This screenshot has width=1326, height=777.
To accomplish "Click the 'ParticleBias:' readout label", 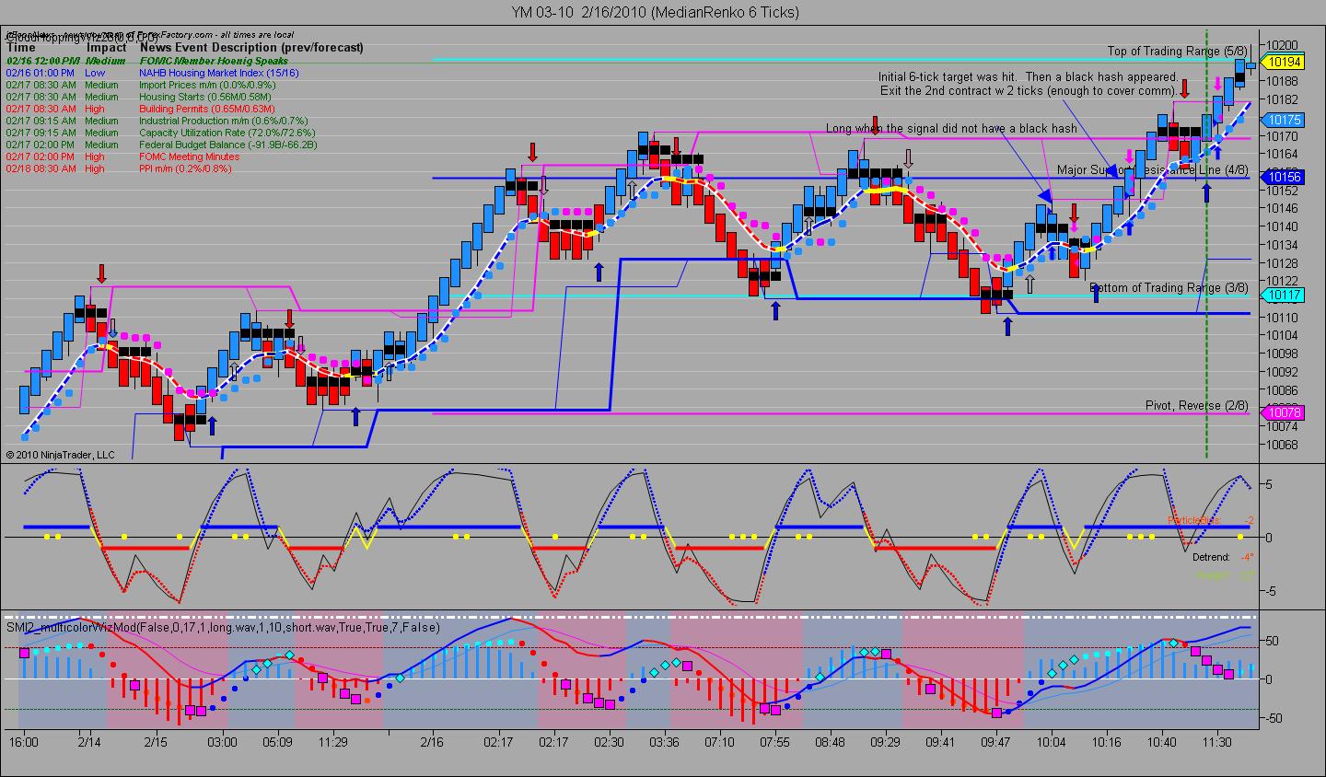I will tap(1194, 520).
